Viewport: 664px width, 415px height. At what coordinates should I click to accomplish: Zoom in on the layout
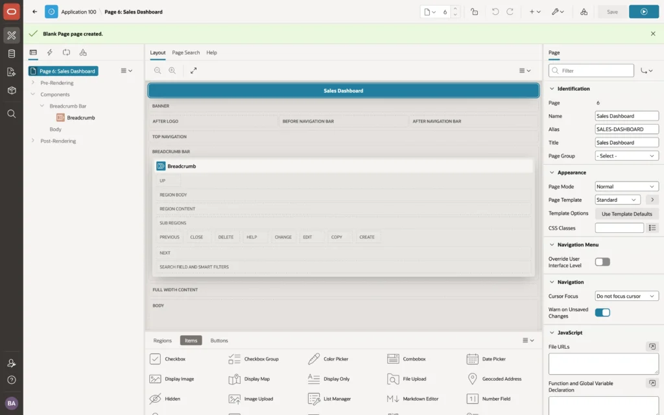172,71
